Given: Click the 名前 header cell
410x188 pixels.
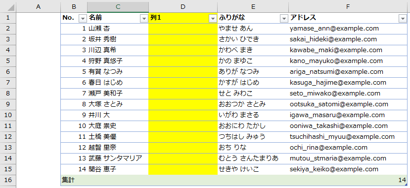Looking at the screenshot, I should point(118,18).
